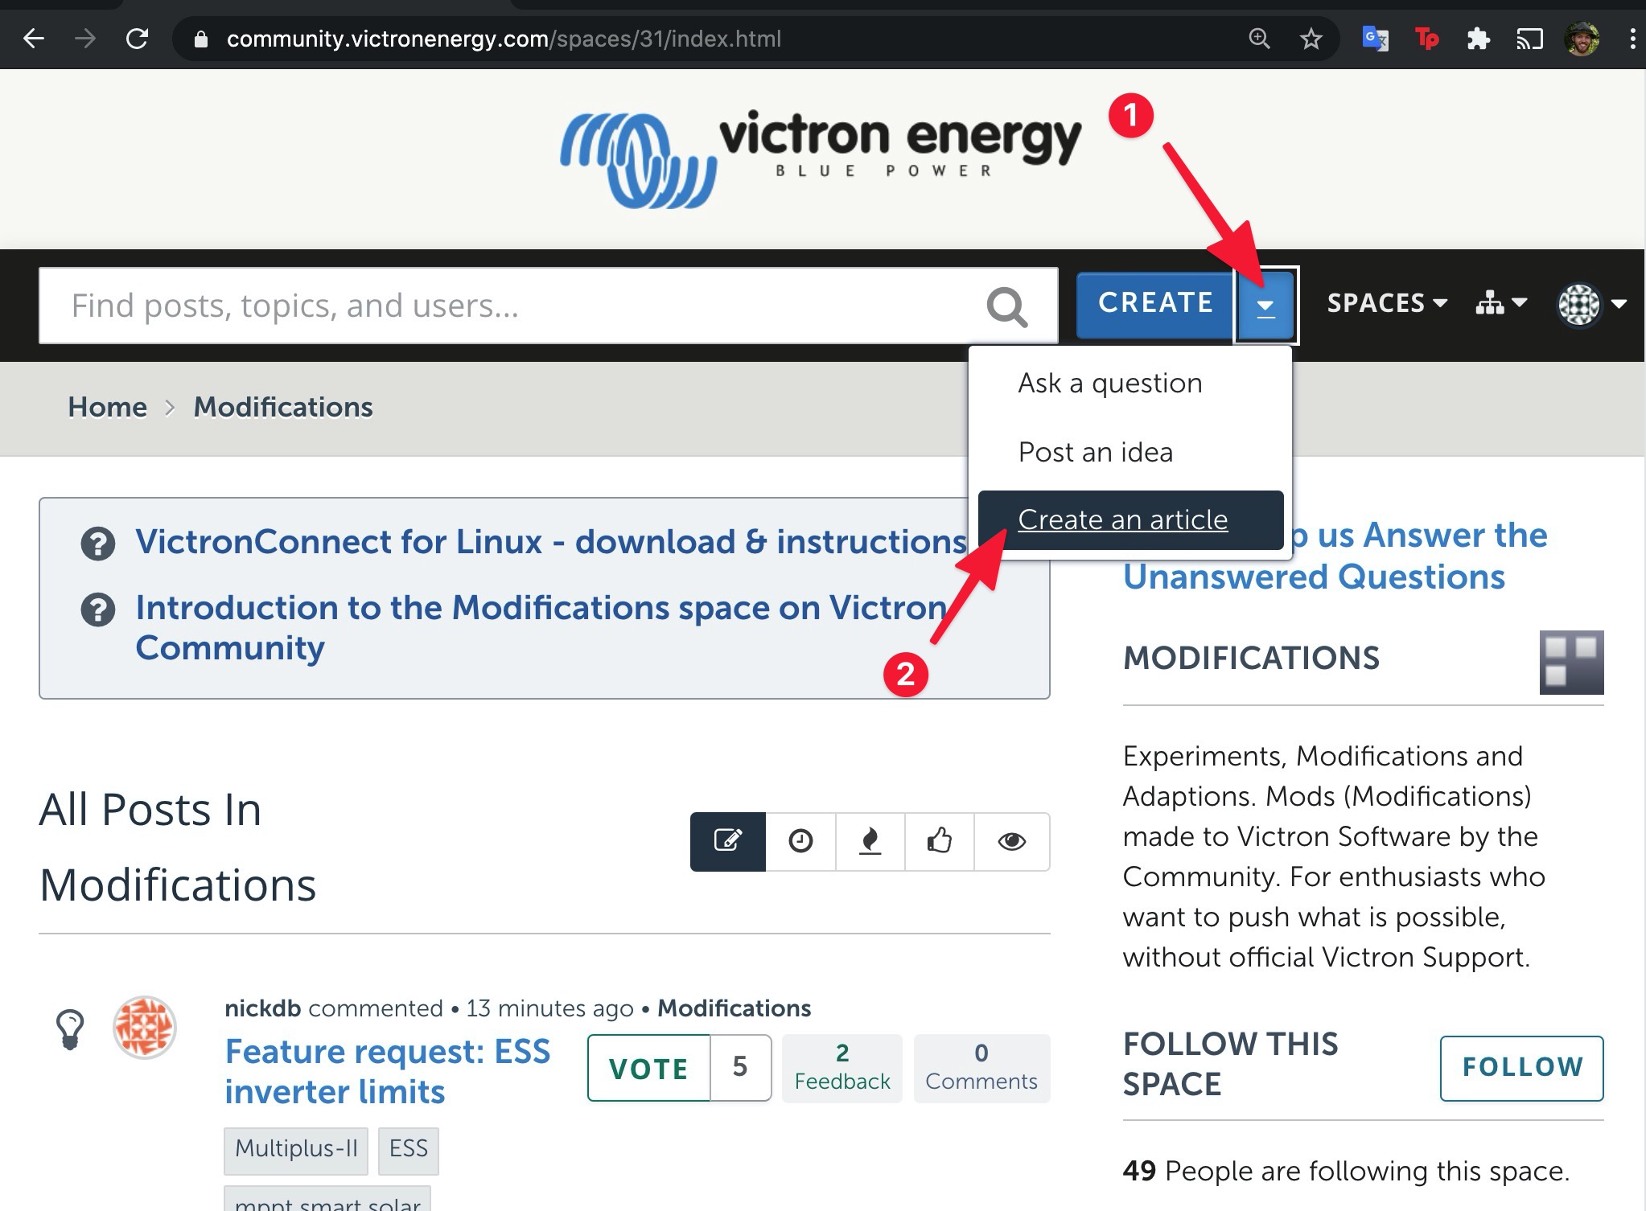Reload the page with the refresh icon

(137, 39)
